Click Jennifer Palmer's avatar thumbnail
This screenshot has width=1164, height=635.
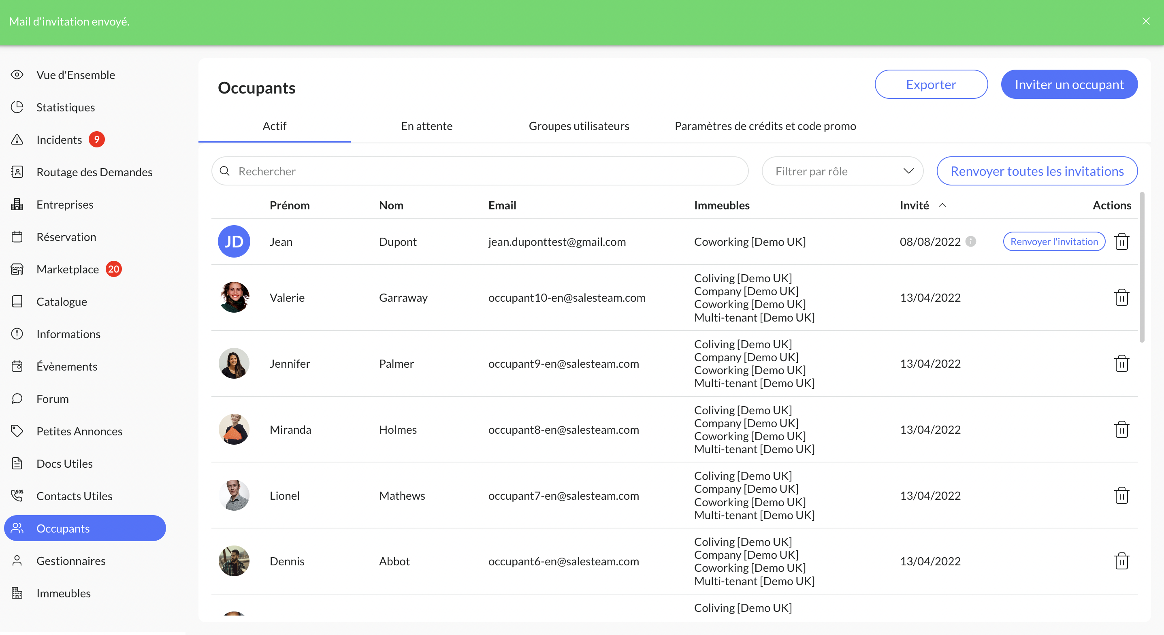234,363
